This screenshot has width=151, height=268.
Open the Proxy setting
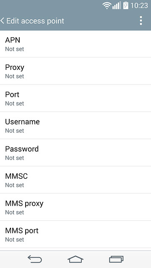pos(75,71)
